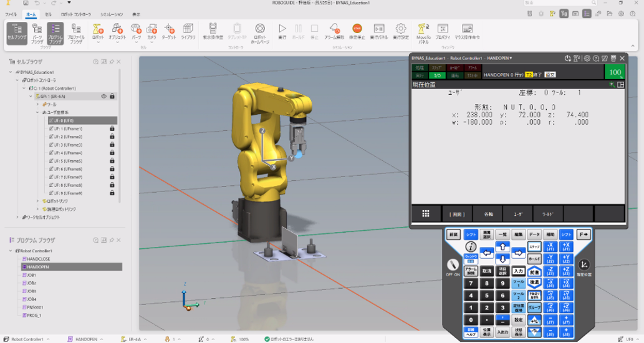
Task: Select the JOB1 program in program browser
Action: (x=32, y=275)
